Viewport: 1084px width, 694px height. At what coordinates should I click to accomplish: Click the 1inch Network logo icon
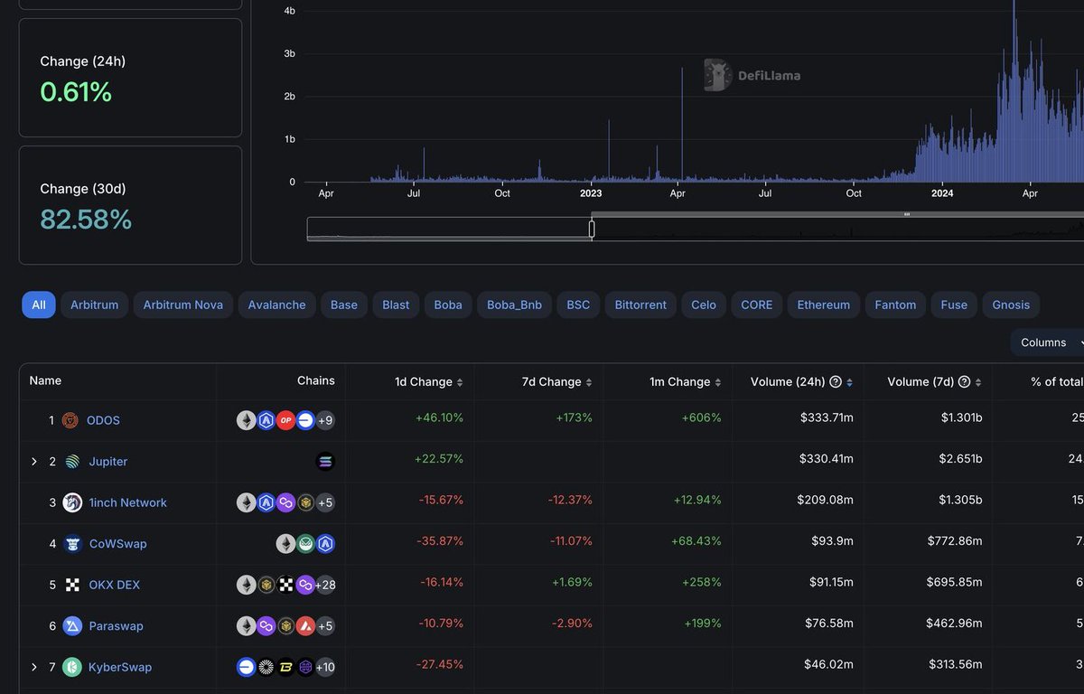point(72,502)
